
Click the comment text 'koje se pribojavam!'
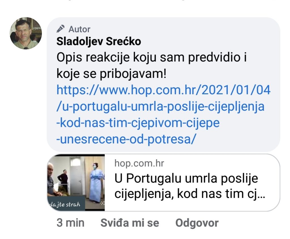pyautogui.click(x=112, y=74)
